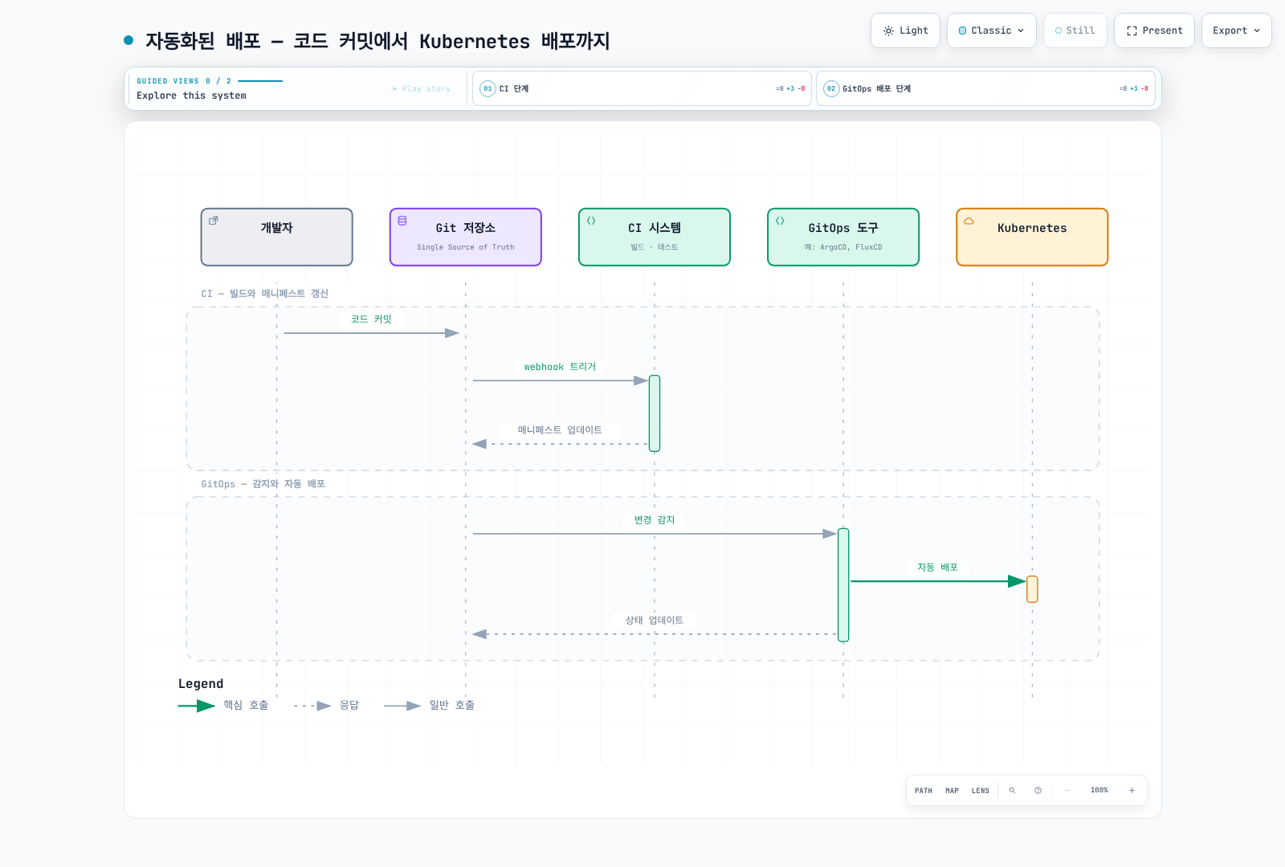Switch theme with the Light button

[x=905, y=31]
